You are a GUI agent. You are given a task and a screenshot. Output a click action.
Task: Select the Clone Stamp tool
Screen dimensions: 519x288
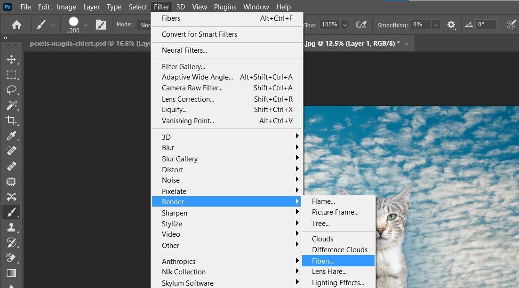(x=11, y=227)
